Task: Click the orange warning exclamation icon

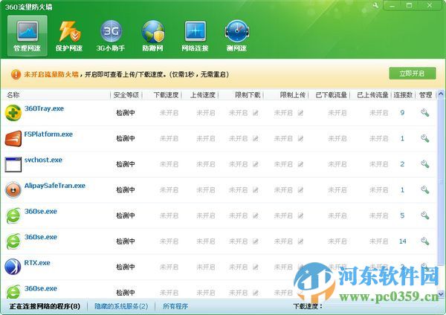Action: pos(16,74)
